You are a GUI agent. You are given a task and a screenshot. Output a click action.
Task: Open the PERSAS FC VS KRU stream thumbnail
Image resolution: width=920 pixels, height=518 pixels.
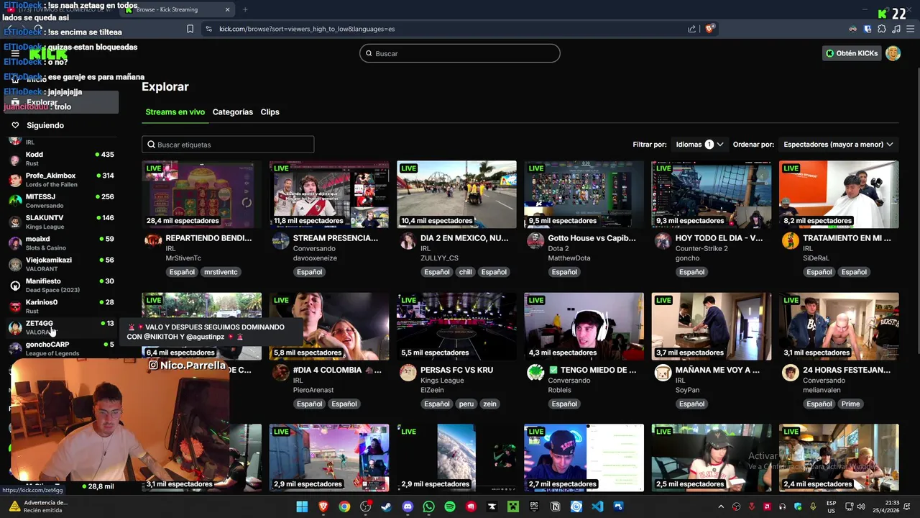(456, 326)
